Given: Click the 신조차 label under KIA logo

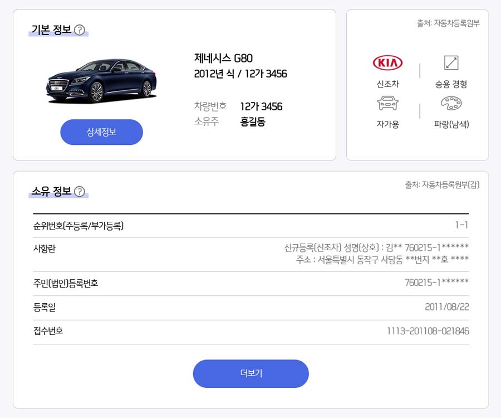Looking at the screenshot, I should tap(387, 84).
